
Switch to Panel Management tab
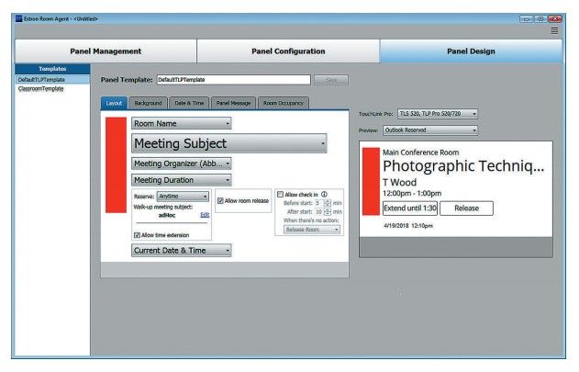(106, 51)
